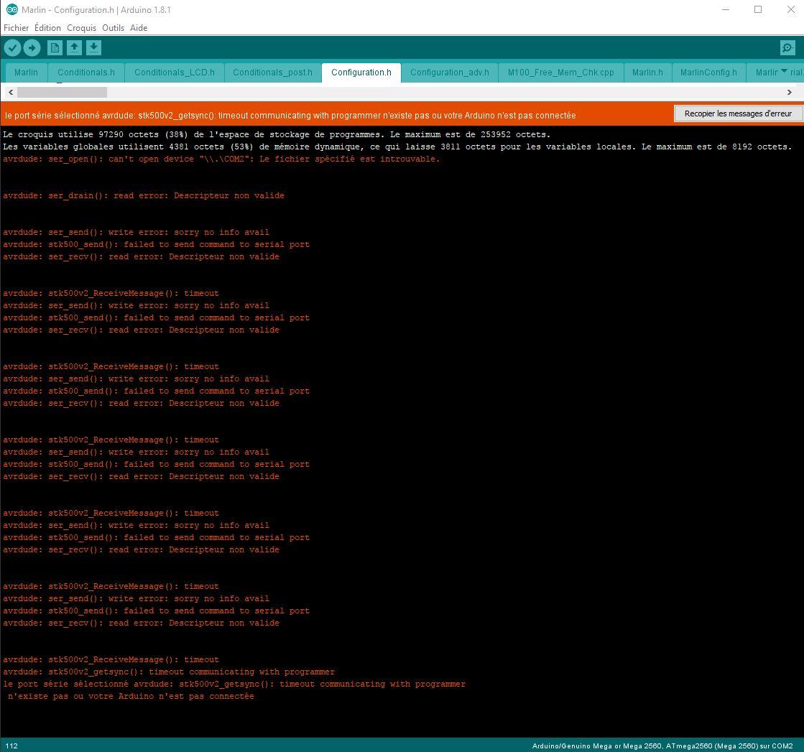Switch to the Conditionals_LCD.h tab
Screen dimensions: 804x752
(x=175, y=73)
